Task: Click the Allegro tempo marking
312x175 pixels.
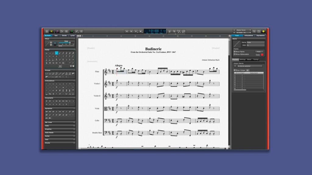Action: click(x=119, y=66)
